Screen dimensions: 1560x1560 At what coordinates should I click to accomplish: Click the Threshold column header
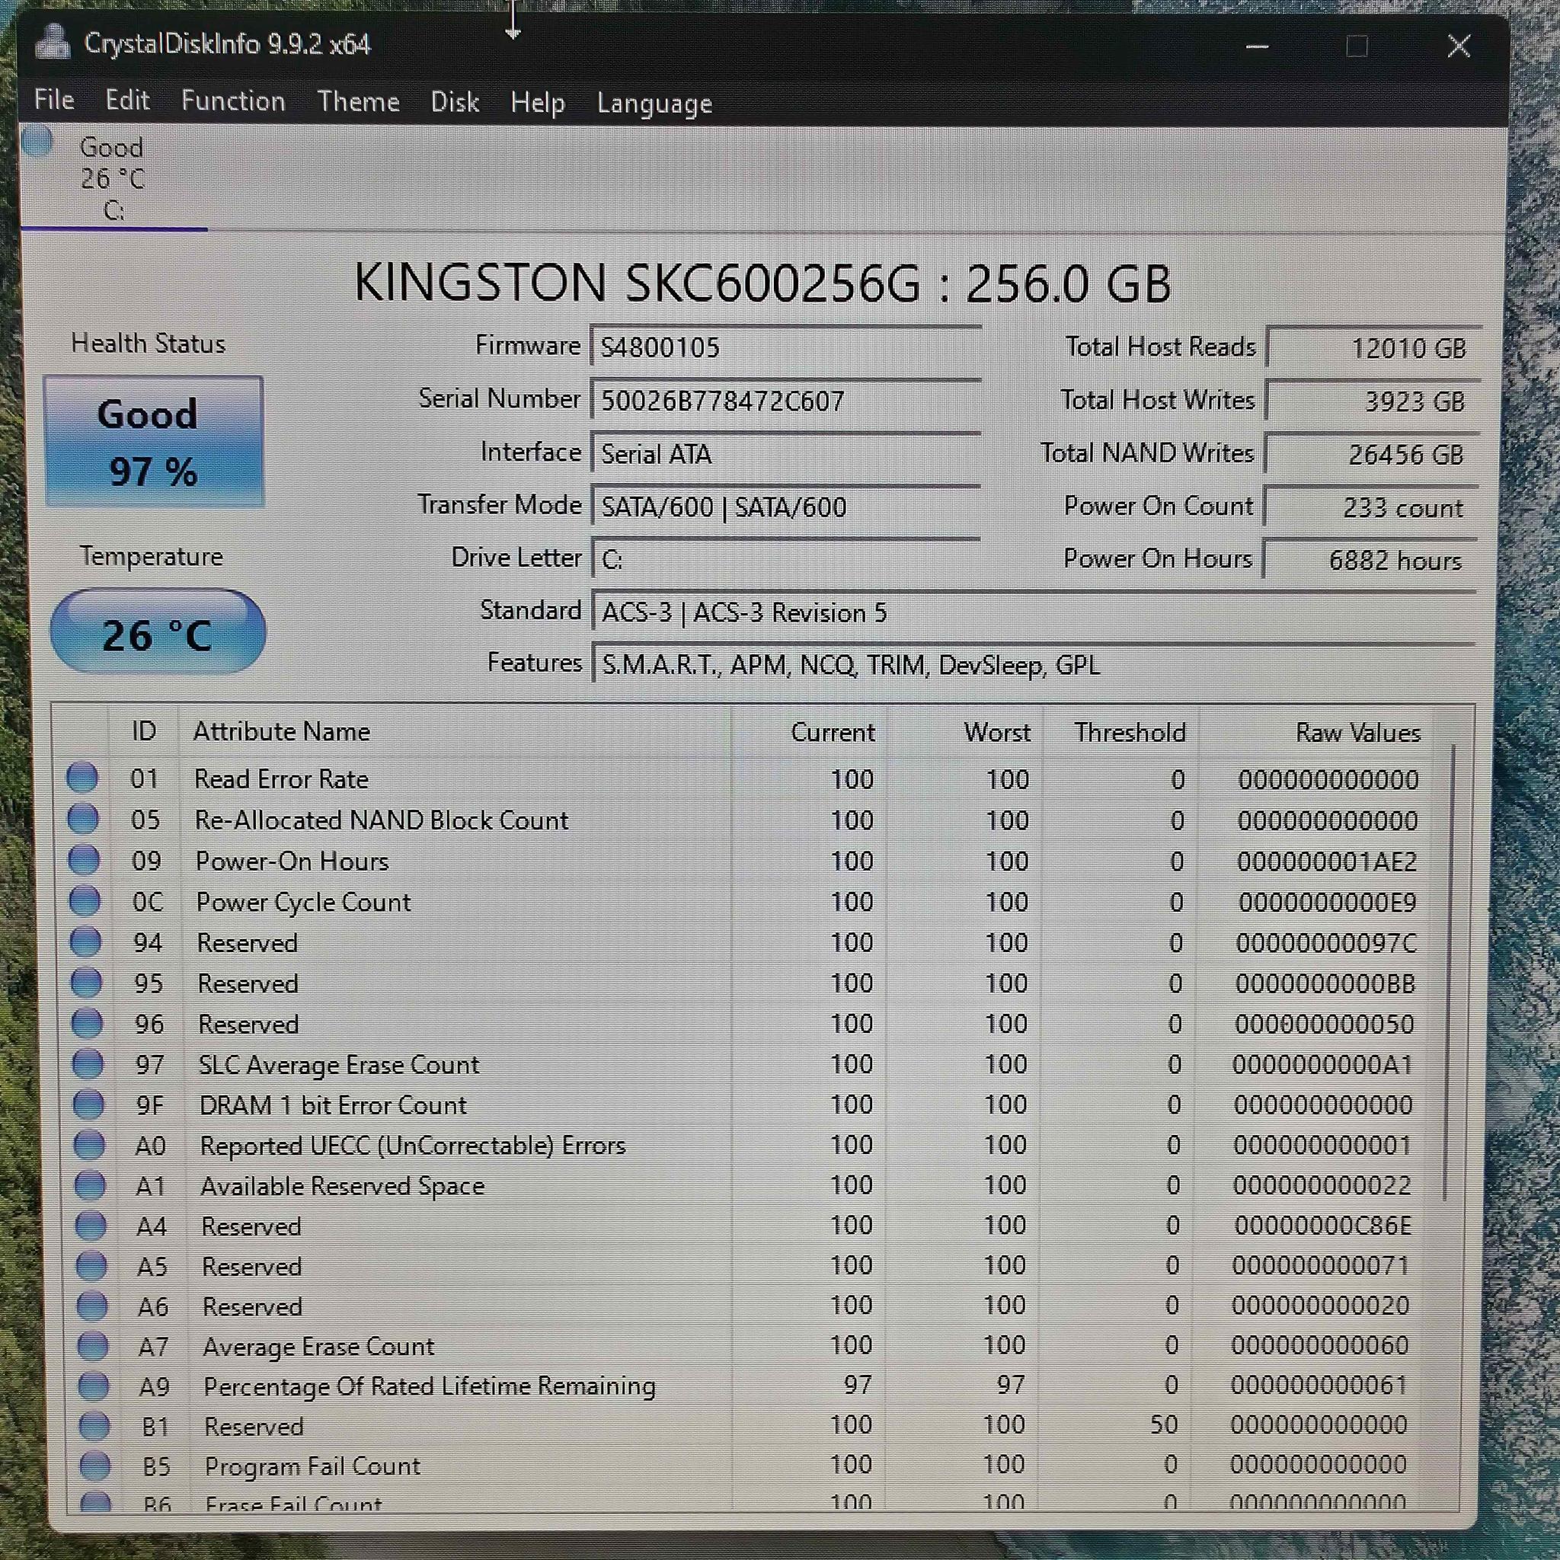(1130, 732)
